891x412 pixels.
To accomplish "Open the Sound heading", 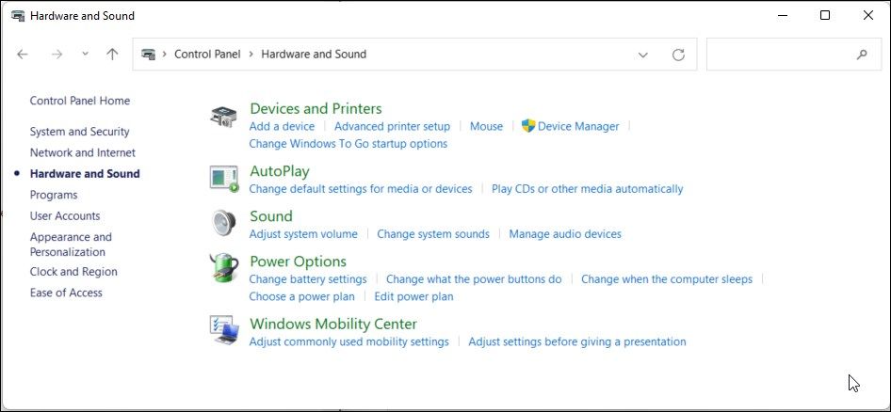I will (x=271, y=216).
